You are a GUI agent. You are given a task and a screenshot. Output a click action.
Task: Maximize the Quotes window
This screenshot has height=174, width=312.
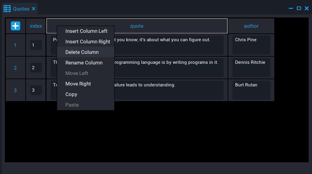tap(299, 8)
